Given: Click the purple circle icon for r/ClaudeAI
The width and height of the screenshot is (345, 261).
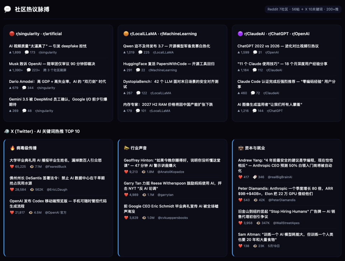Looking at the screenshot, I should [240, 34].
